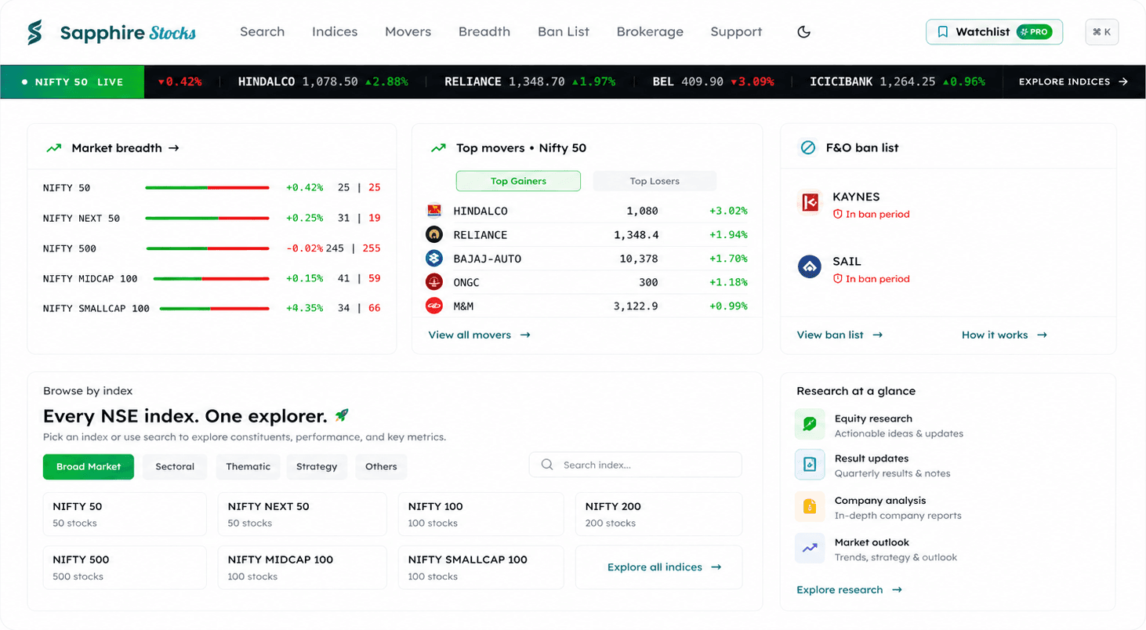Click the BAJAJ-AUTO company logo
Screen dimensions: 1146x630
pyautogui.click(x=434, y=258)
